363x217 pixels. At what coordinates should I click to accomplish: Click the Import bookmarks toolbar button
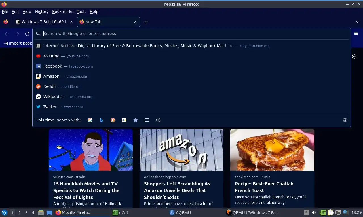tap(18, 43)
